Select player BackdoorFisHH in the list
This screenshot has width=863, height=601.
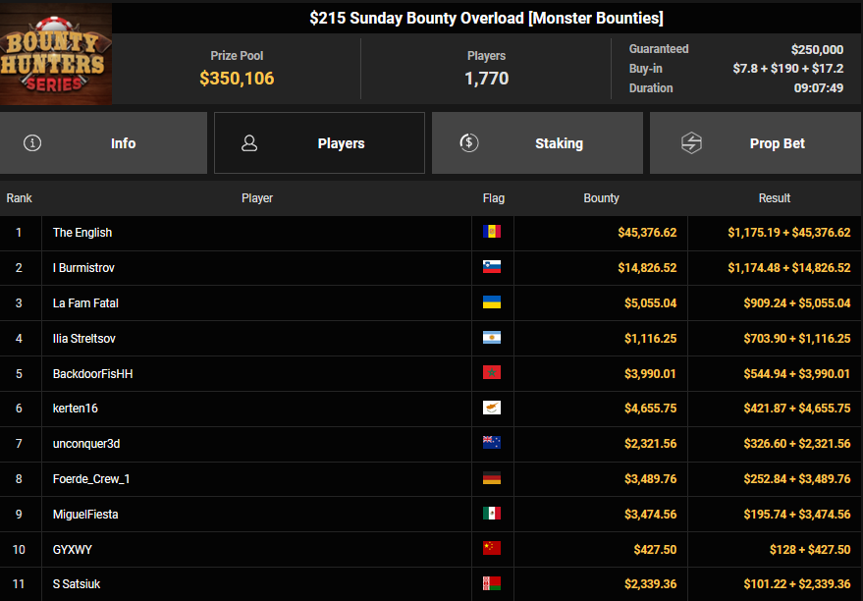coord(92,374)
